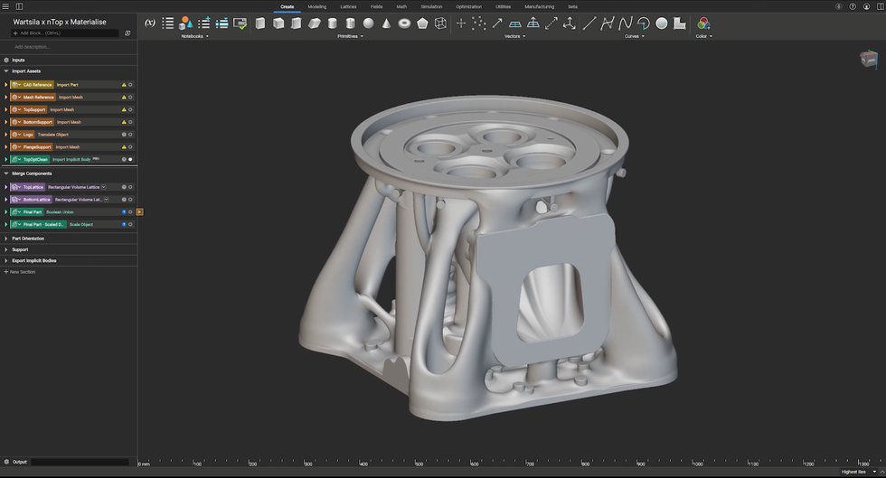Click the user account icon

(867, 6)
